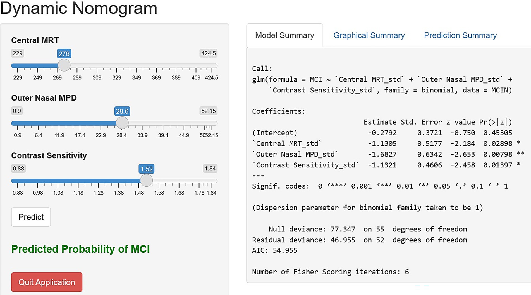
Task: Select the Model Summary tab
Action: 284,35
